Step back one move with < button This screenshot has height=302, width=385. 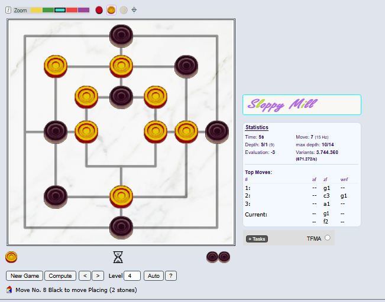(x=85, y=276)
